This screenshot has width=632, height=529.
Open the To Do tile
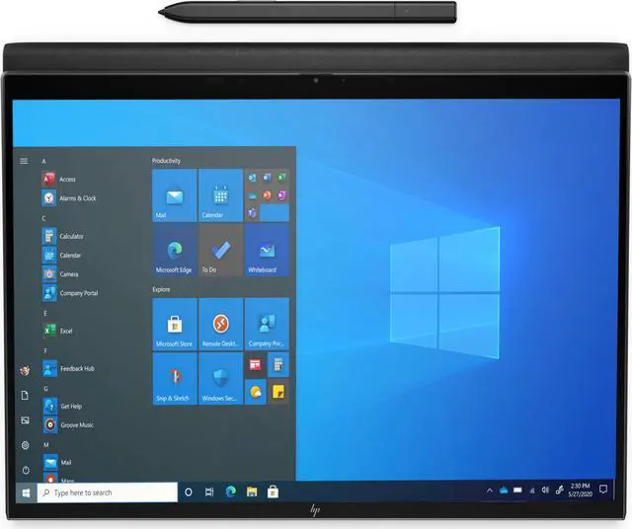coord(220,252)
